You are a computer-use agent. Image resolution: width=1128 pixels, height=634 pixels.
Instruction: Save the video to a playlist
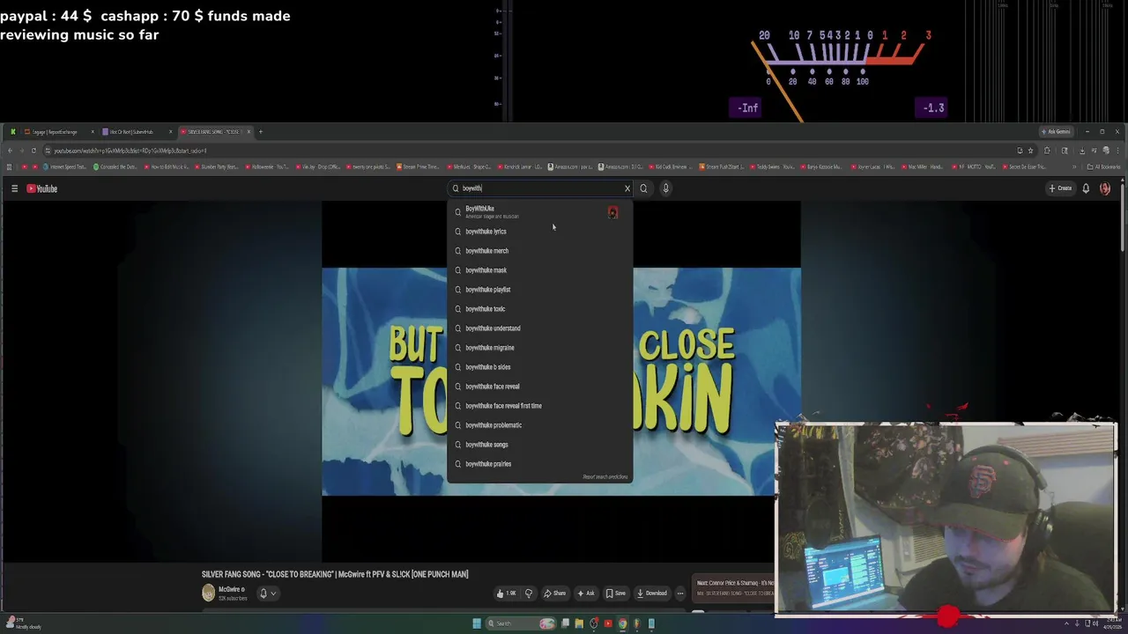pos(616,593)
